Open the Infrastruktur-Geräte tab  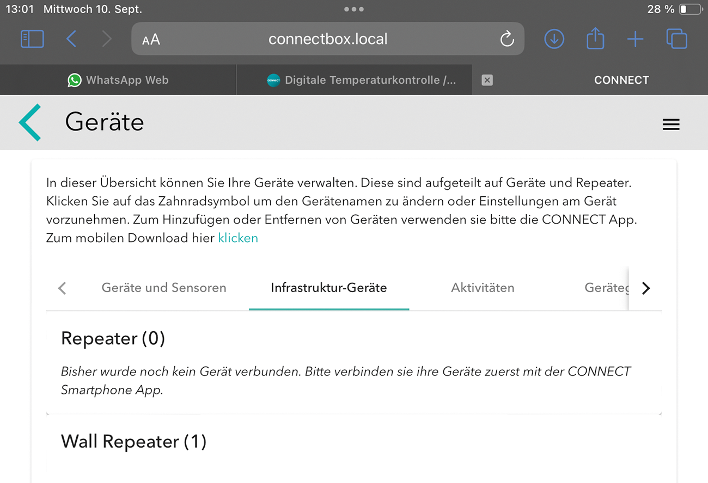click(x=329, y=288)
